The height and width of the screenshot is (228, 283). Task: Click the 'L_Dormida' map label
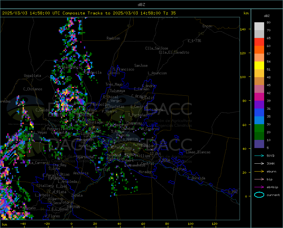[196, 178]
